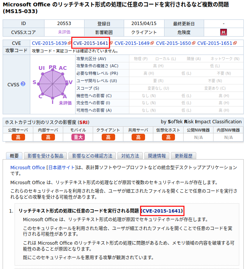The width and height of the screenshot is (246, 269).
Task: Click the CVSS help question mark icon
Action: [x=23, y=84]
